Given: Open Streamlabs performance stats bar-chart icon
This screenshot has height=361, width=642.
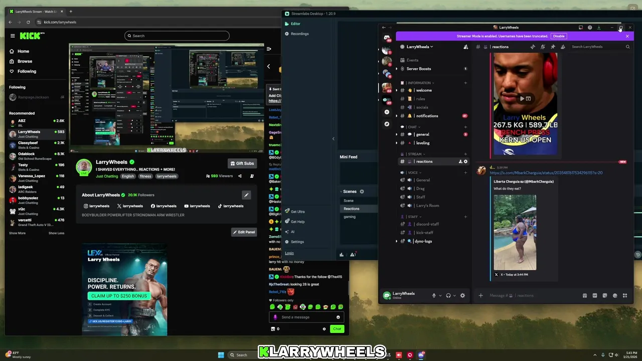Looking at the screenshot, I should coord(342,255).
